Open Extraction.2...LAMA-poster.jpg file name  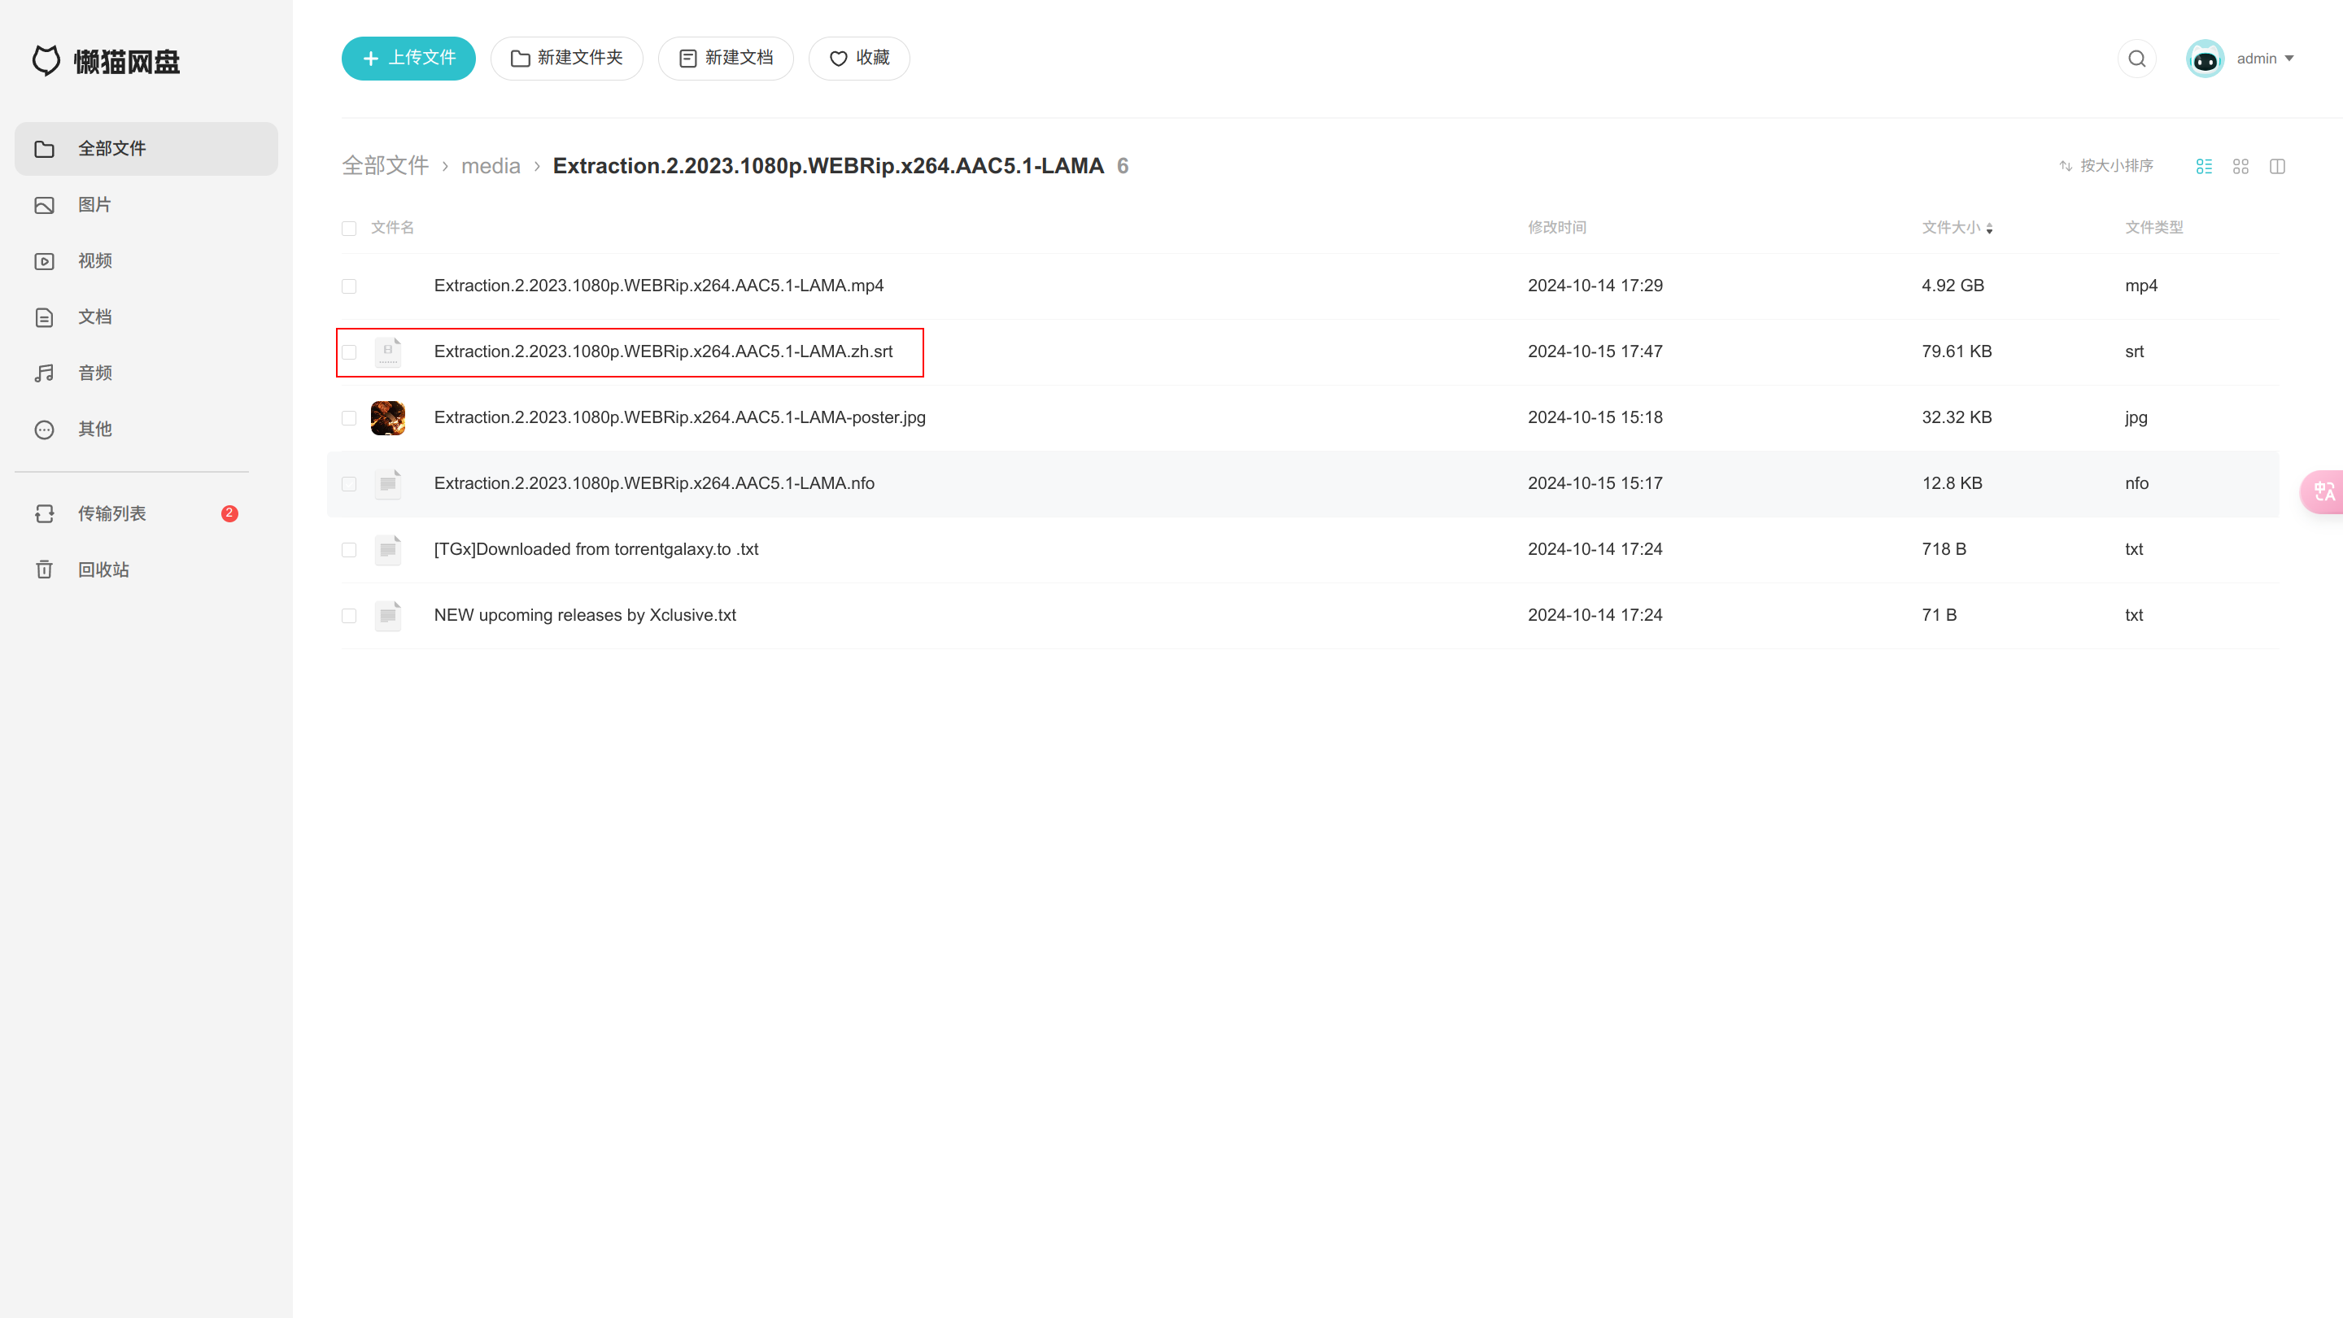pyautogui.click(x=679, y=418)
